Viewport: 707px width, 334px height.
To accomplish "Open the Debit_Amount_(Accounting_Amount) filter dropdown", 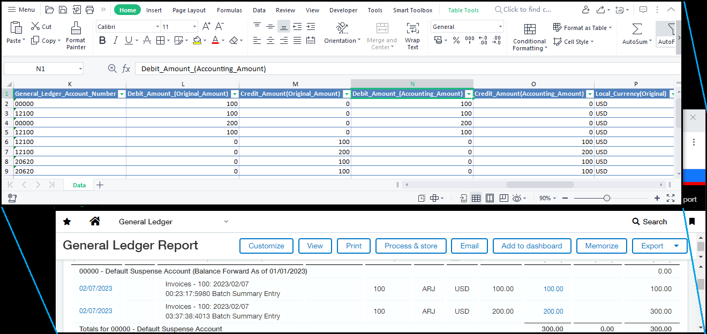I will tap(469, 94).
